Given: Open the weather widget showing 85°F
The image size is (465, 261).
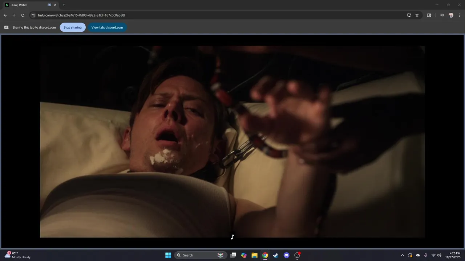Looking at the screenshot, I should pyautogui.click(x=17, y=255).
